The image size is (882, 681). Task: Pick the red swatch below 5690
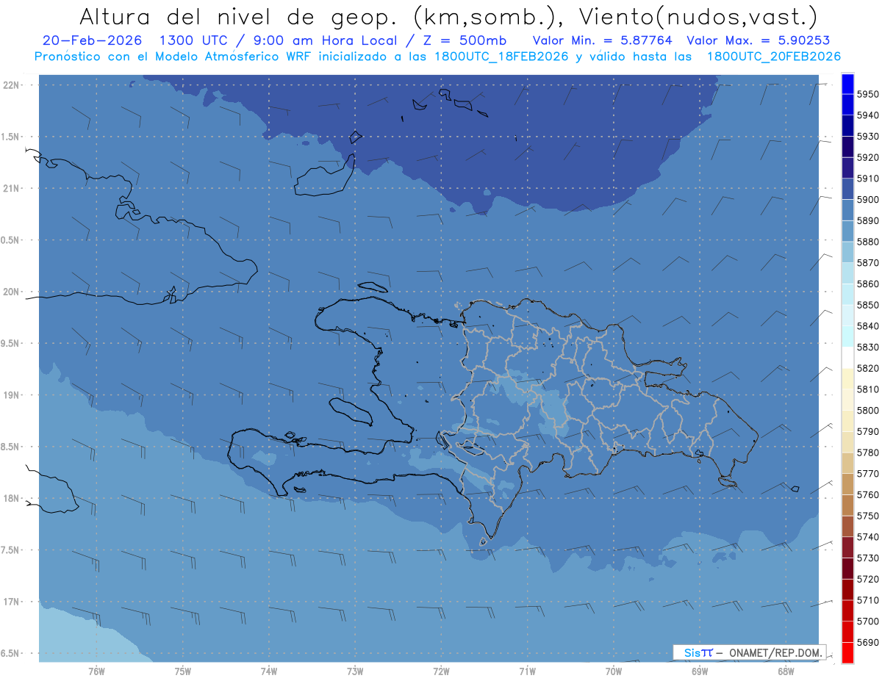point(847,652)
